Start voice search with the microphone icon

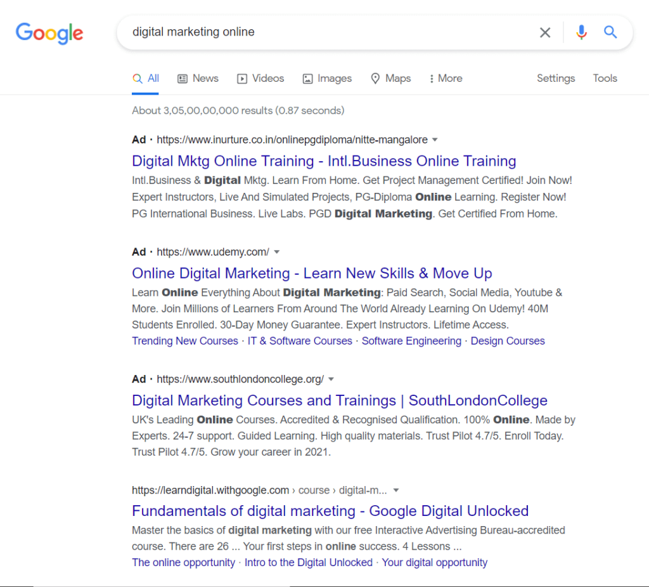(x=581, y=32)
